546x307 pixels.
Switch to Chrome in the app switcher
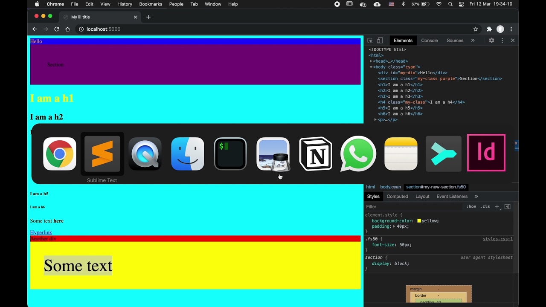[x=60, y=153]
